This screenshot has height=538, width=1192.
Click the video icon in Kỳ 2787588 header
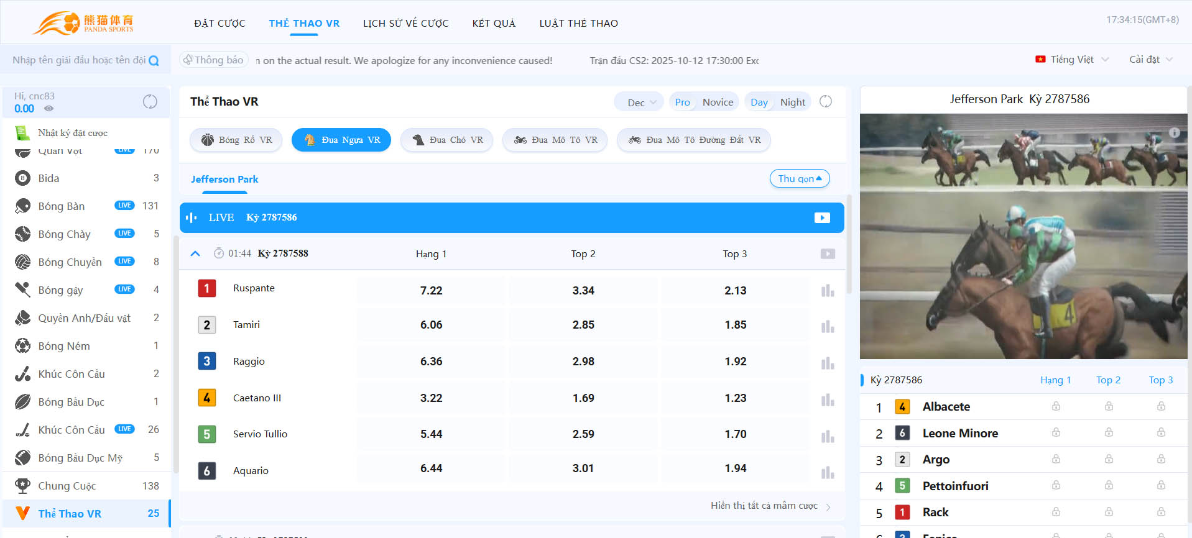click(x=827, y=254)
